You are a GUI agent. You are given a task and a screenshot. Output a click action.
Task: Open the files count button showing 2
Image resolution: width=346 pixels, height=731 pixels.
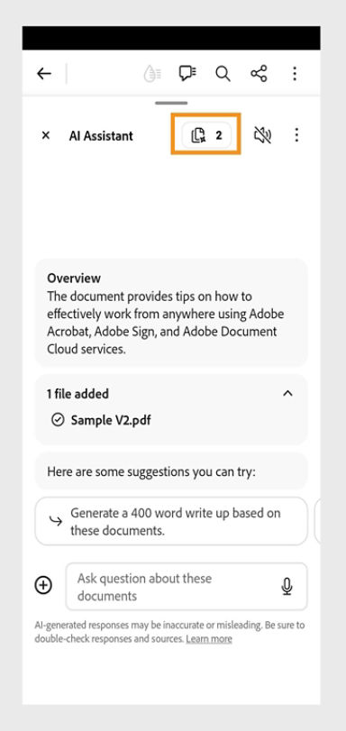[206, 136]
